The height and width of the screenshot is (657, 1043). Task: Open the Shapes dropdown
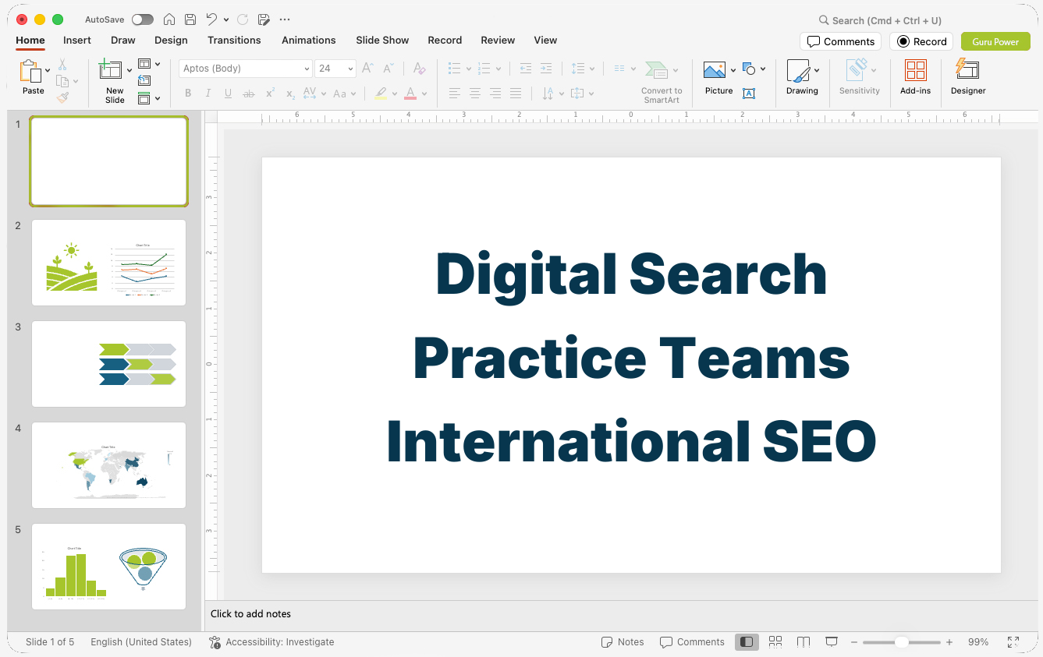point(754,69)
